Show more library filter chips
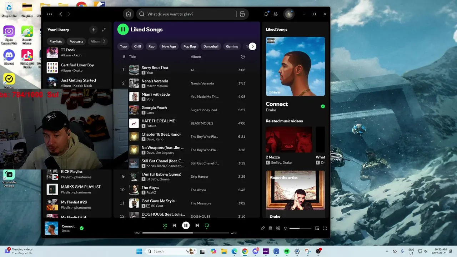This screenshot has height=257, width=457. click(104, 41)
